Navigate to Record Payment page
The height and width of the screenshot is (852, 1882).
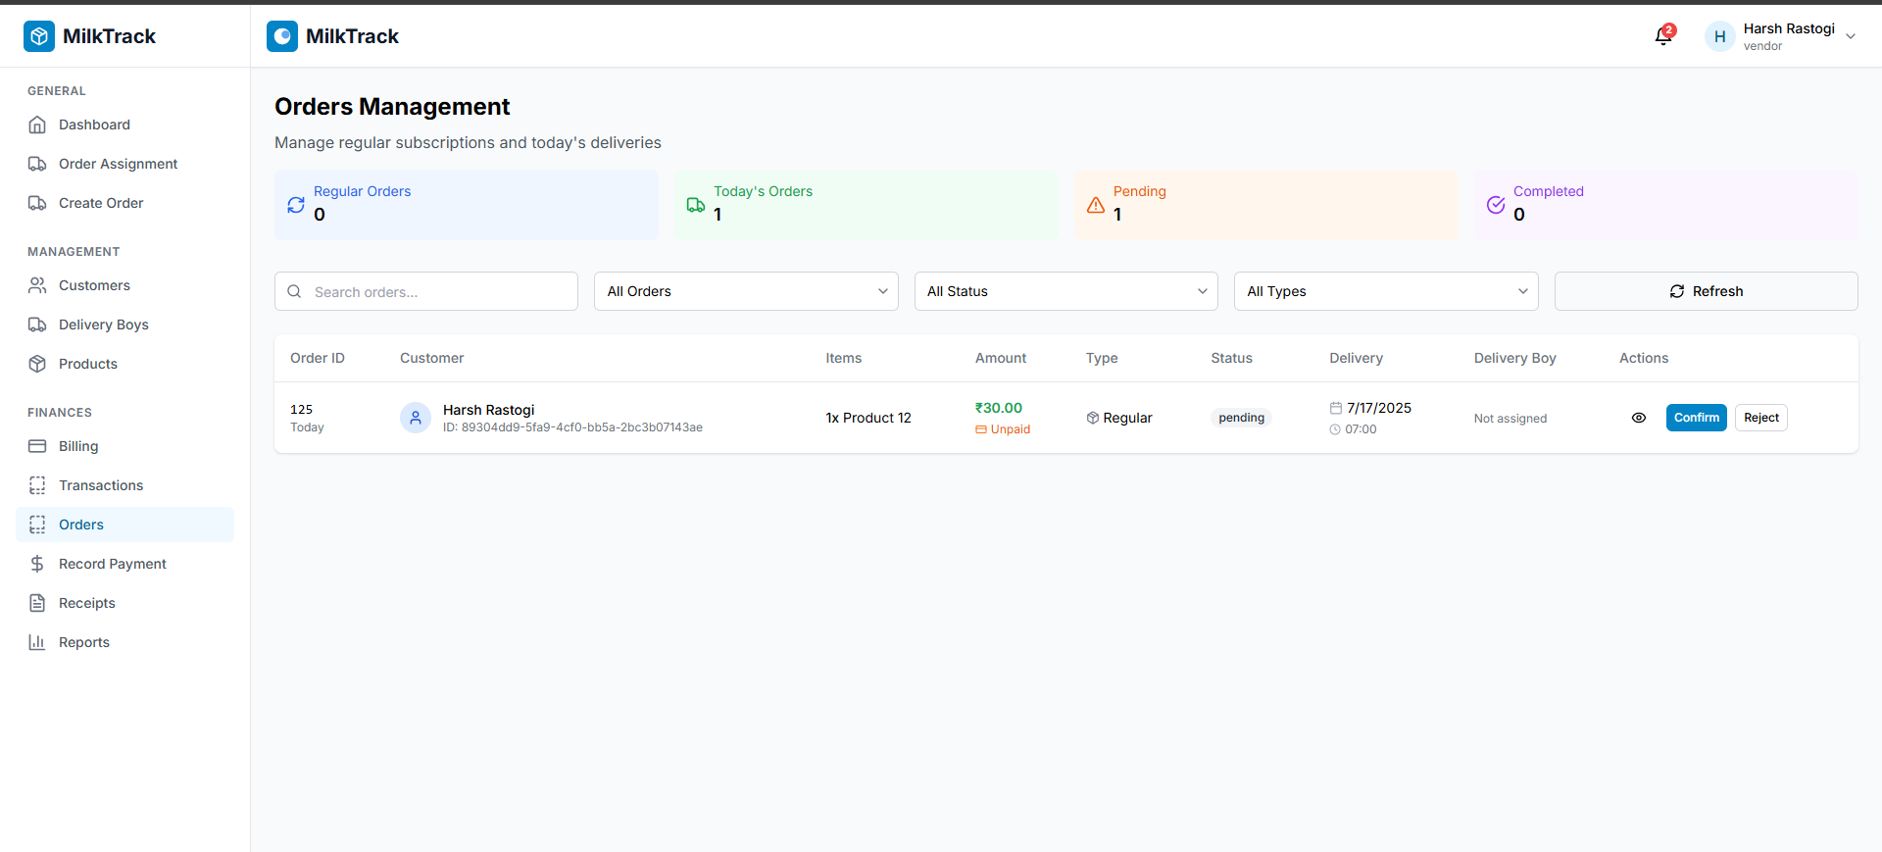click(112, 564)
